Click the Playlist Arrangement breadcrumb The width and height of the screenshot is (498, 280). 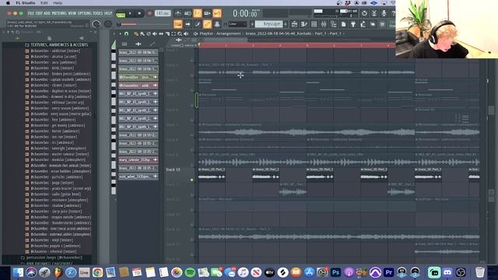click(x=220, y=33)
